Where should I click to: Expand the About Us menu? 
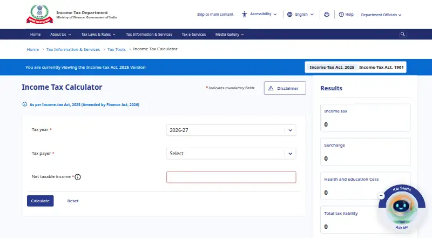click(x=60, y=35)
